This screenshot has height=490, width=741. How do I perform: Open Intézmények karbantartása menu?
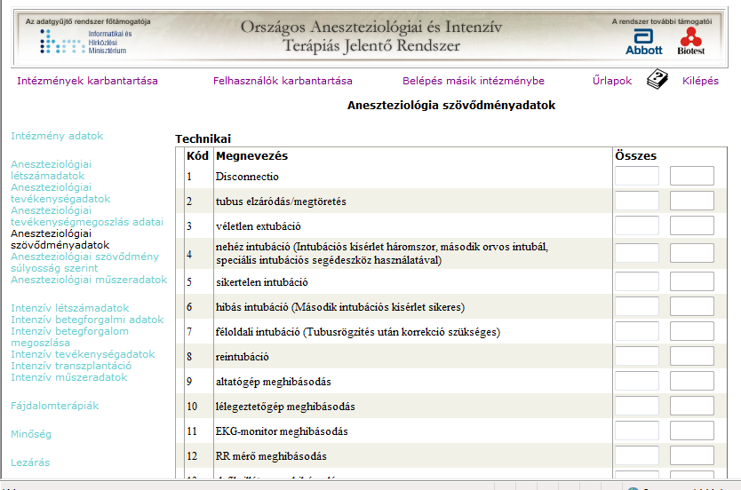(x=87, y=81)
